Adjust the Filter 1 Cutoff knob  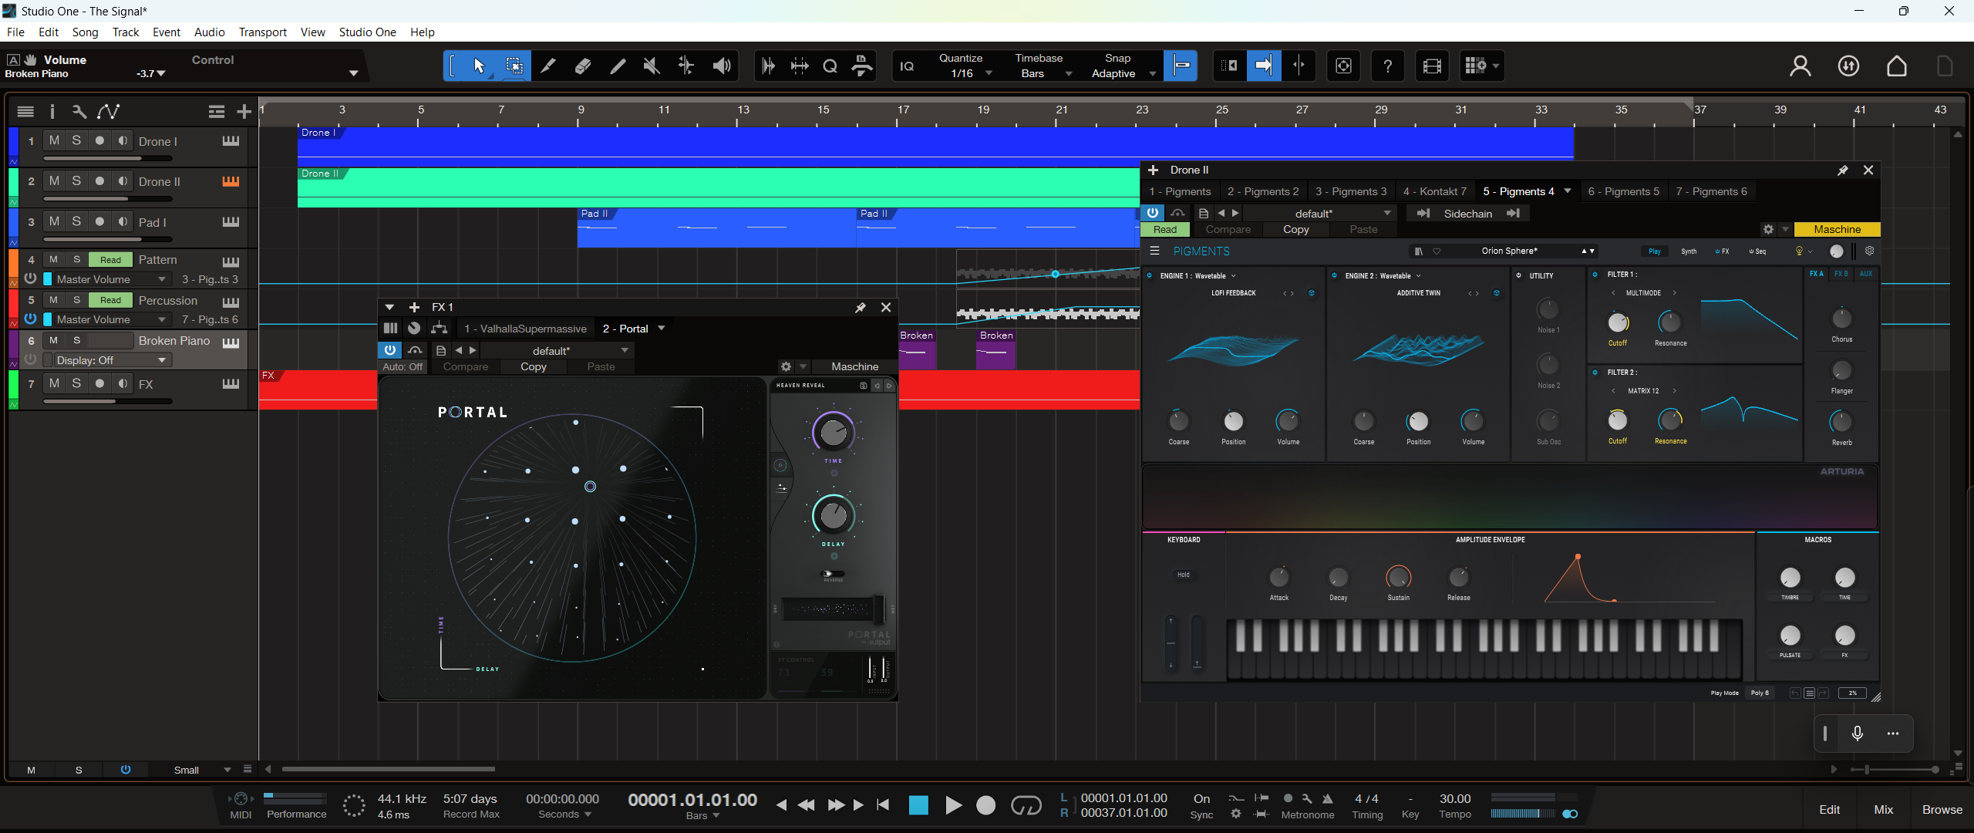pyautogui.click(x=1618, y=323)
